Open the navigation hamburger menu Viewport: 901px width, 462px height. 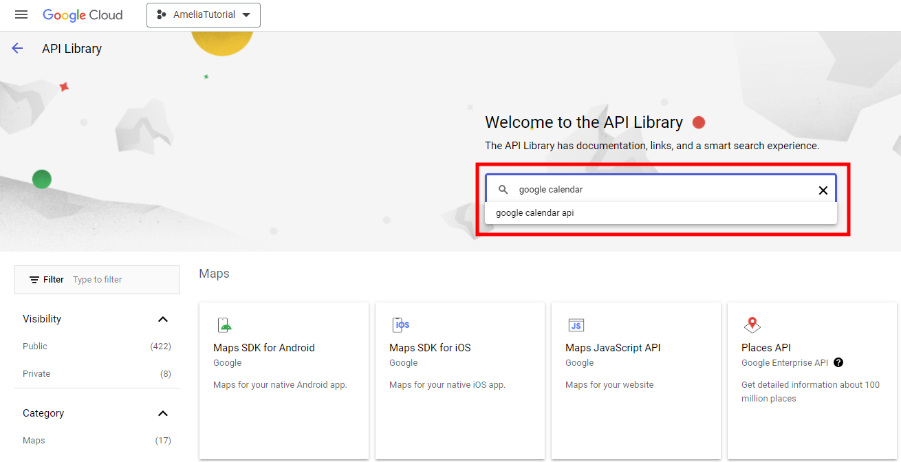coord(21,14)
